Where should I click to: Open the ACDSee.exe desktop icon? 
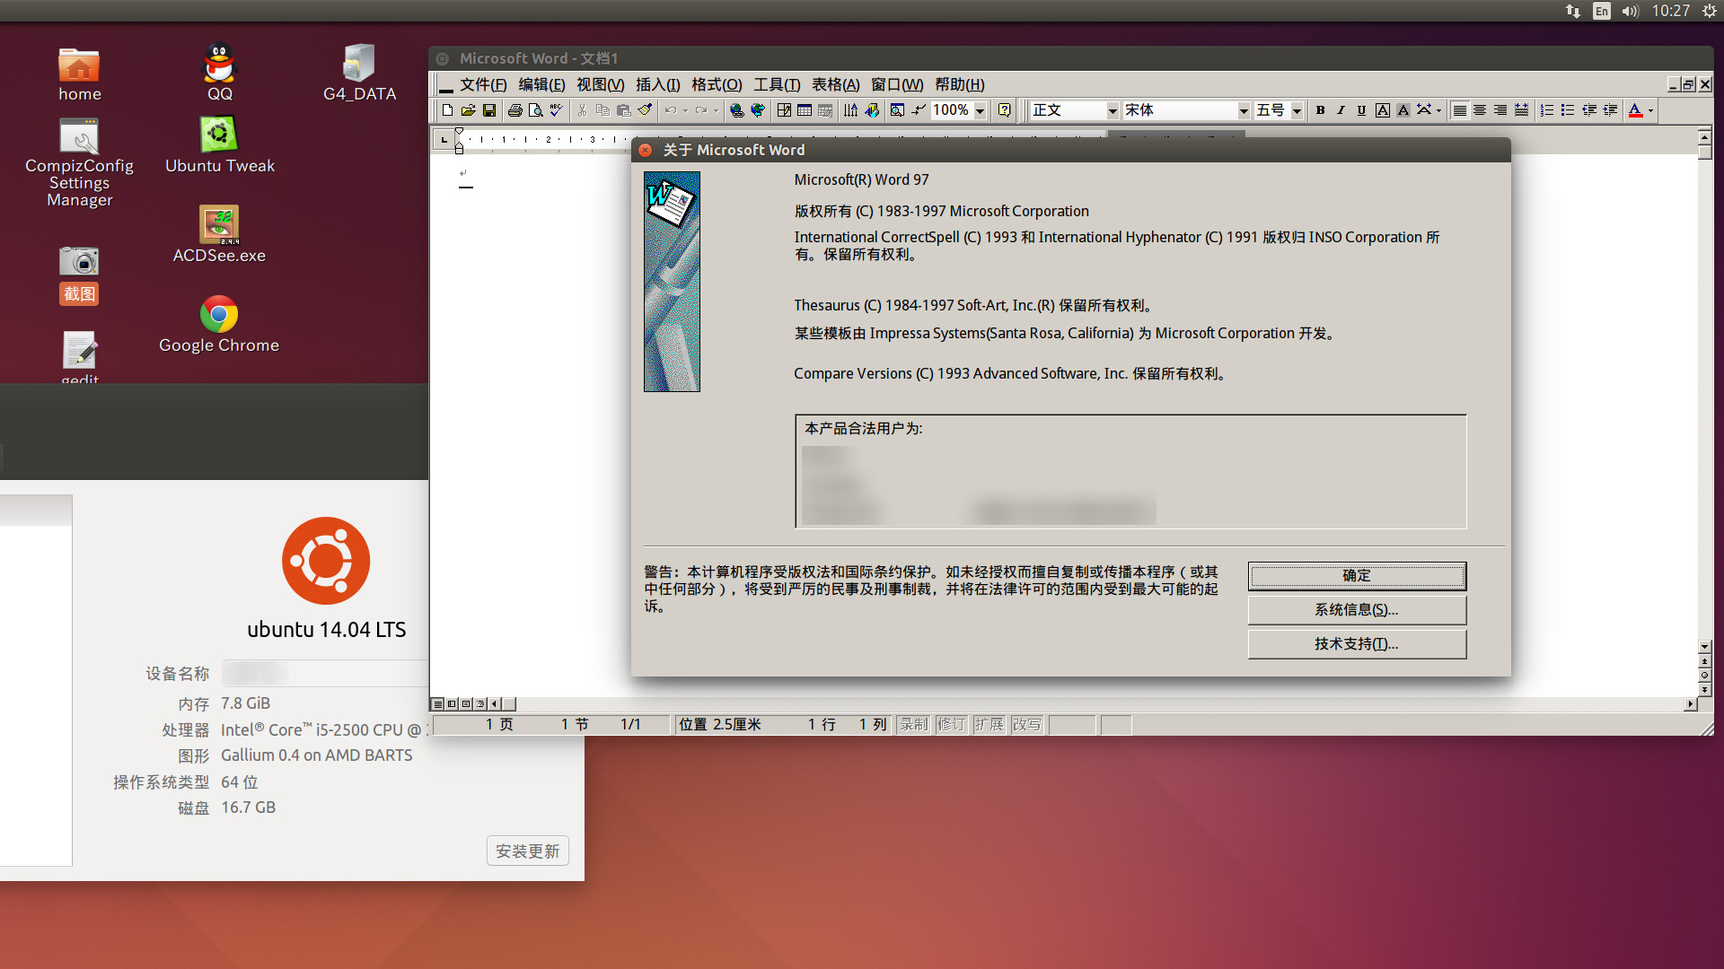click(219, 234)
